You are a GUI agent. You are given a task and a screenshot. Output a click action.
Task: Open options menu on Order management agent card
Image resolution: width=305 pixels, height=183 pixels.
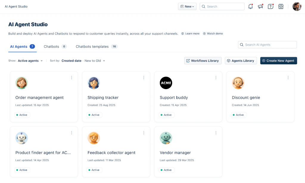tap(71, 77)
